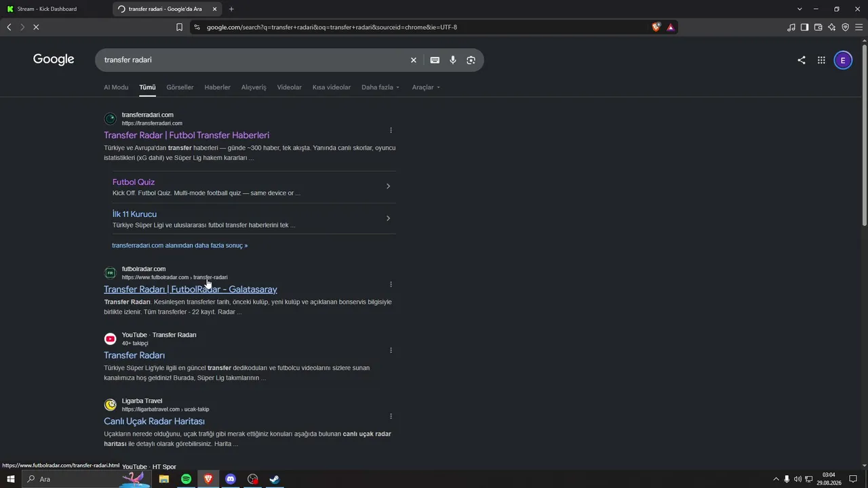
Task: Open the YouTube Transfer Radarı channel result
Action: (x=134, y=355)
